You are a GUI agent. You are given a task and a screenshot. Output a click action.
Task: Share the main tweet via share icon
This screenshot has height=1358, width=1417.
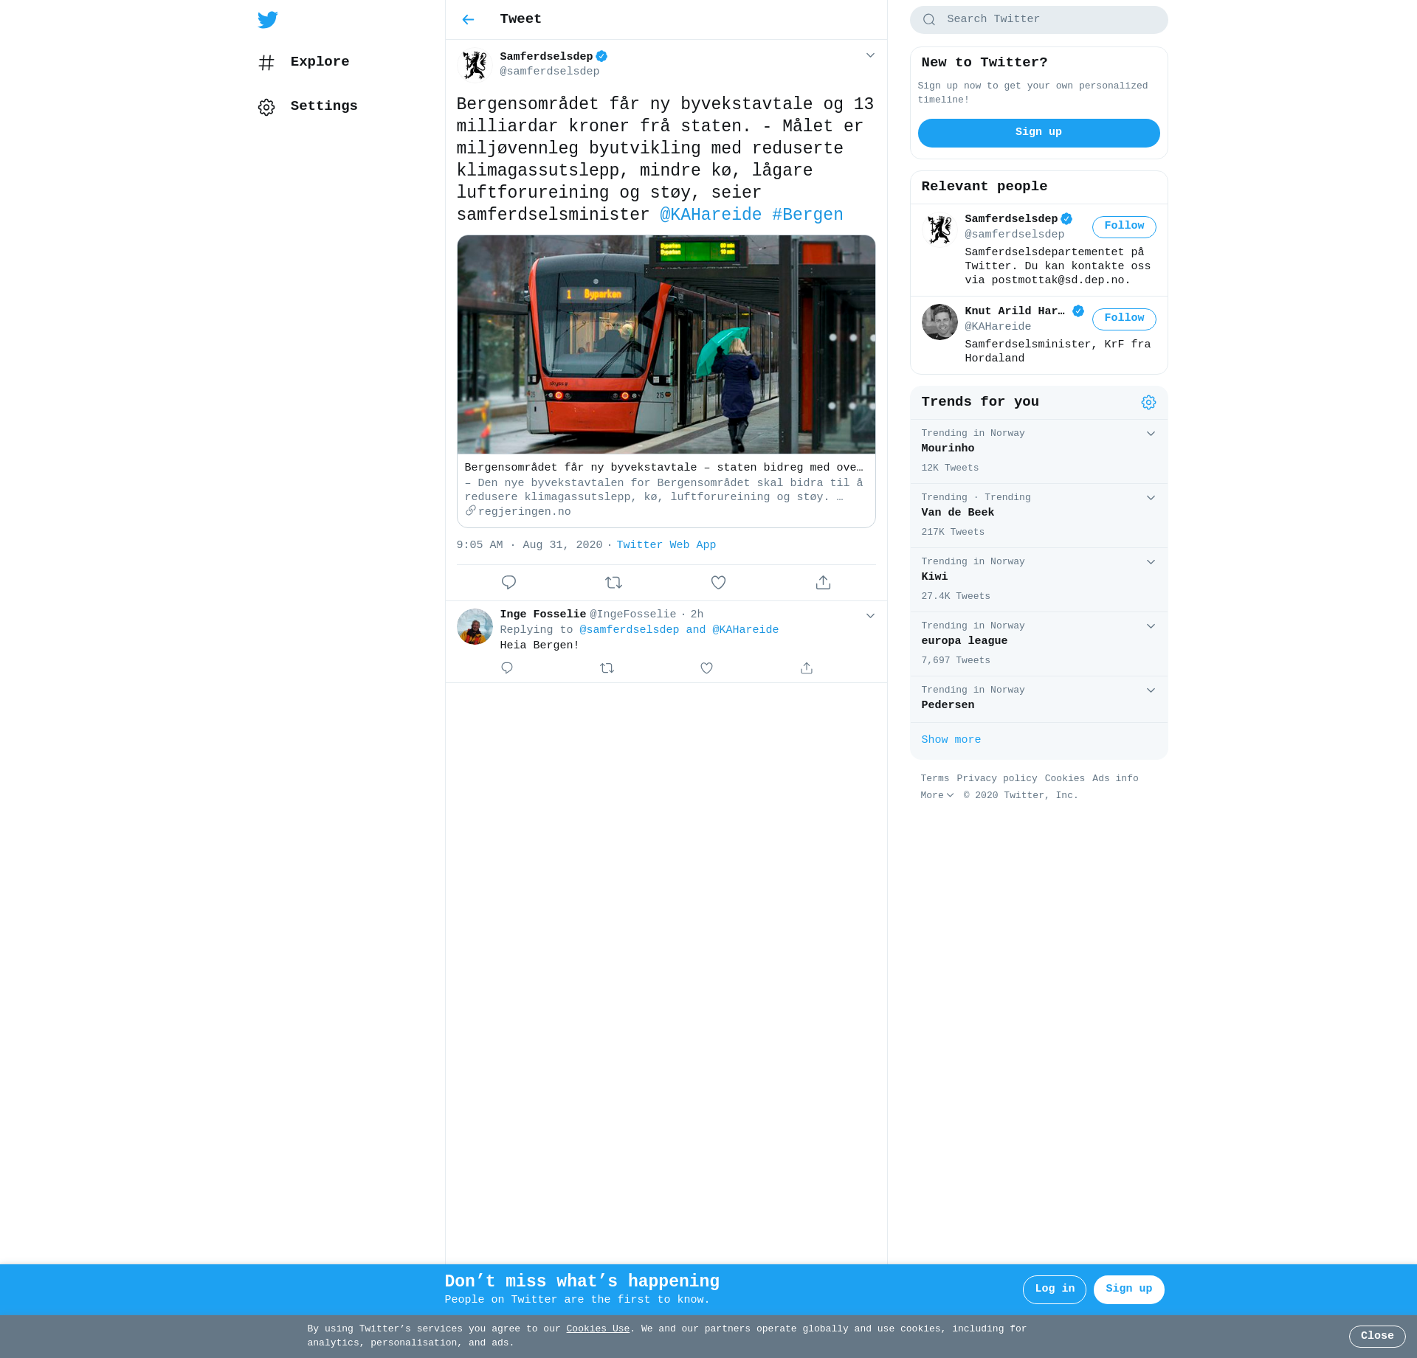[x=823, y=583]
